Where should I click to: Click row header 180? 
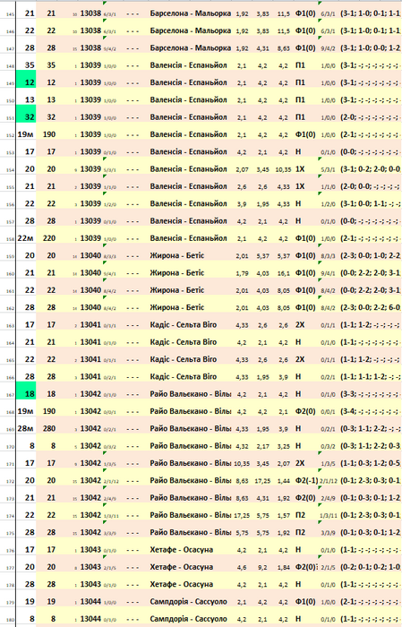[8, 620]
